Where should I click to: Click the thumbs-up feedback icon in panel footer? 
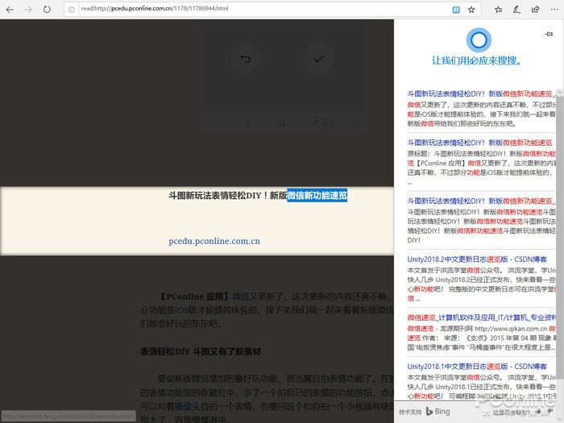539,413
